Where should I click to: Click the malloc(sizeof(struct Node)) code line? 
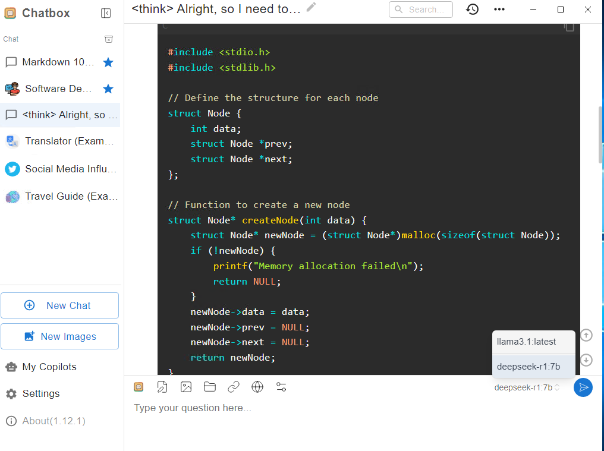(375, 235)
